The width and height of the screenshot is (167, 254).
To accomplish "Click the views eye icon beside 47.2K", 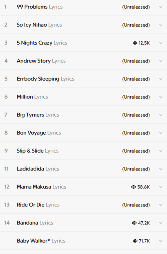I will 134,223.
